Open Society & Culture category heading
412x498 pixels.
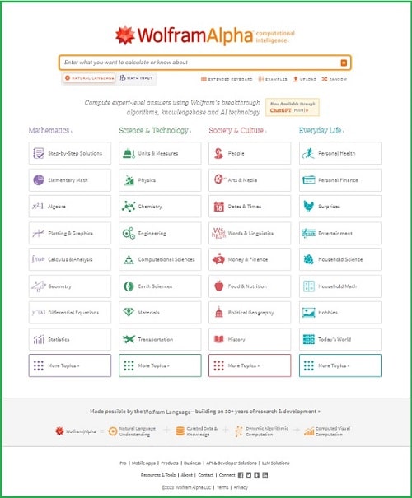(237, 130)
